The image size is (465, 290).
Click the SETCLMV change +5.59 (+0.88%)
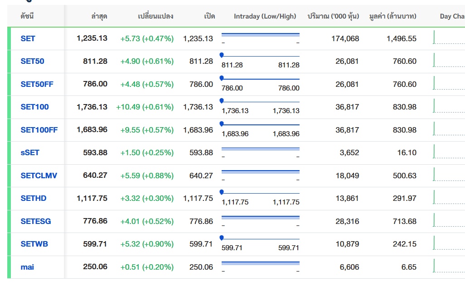click(x=147, y=176)
